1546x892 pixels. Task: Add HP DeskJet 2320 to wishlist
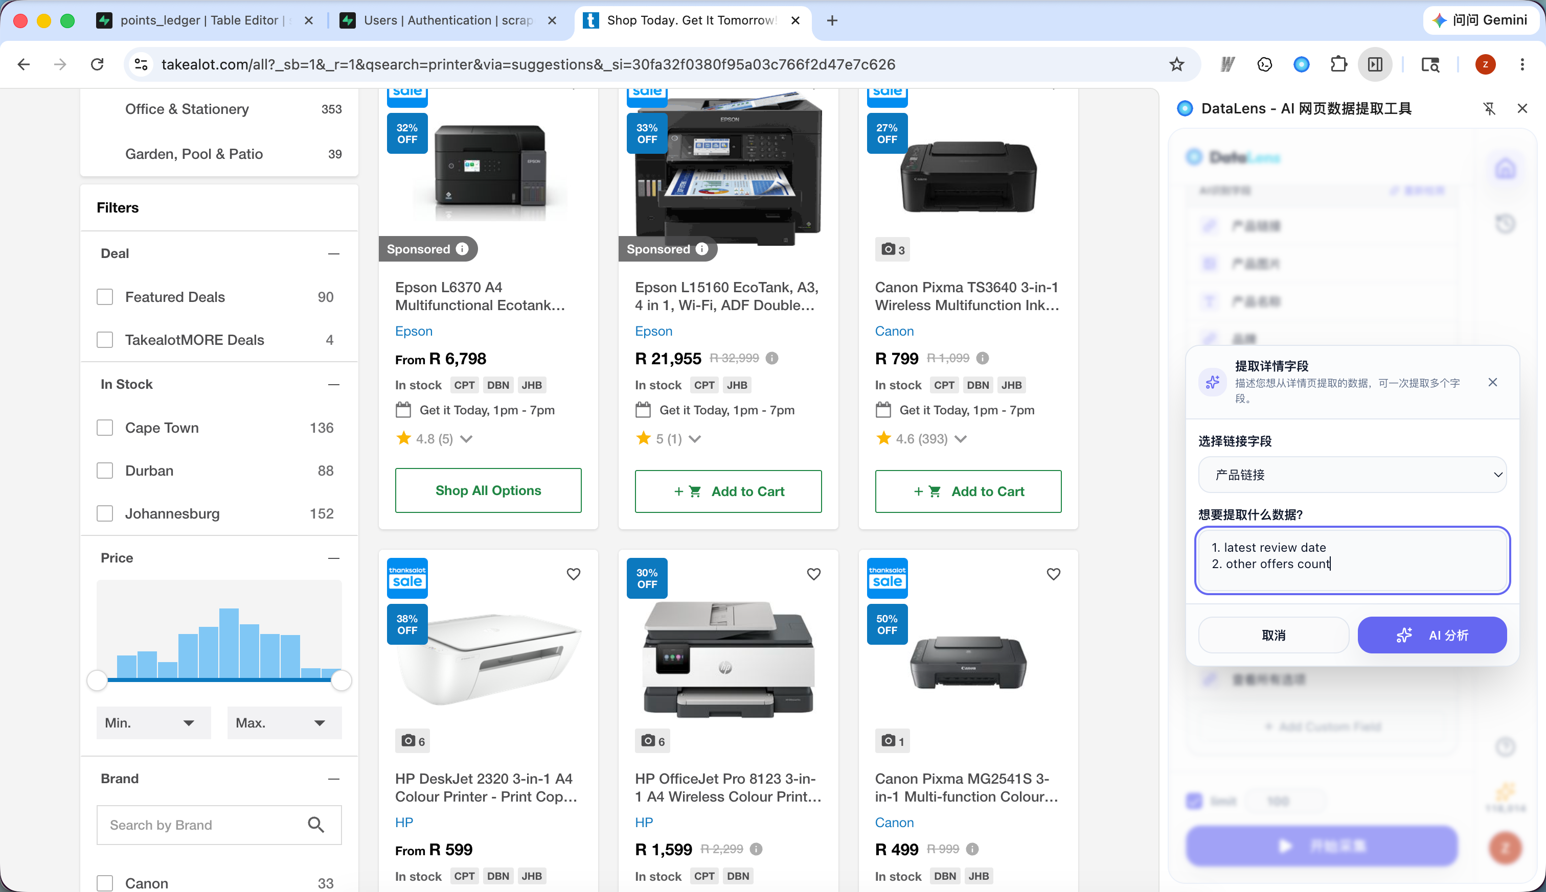pyautogui.click(x=573, y=574)
